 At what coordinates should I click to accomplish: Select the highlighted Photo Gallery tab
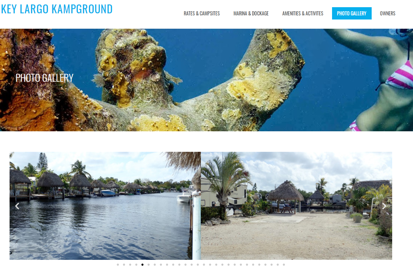[352, 13]
